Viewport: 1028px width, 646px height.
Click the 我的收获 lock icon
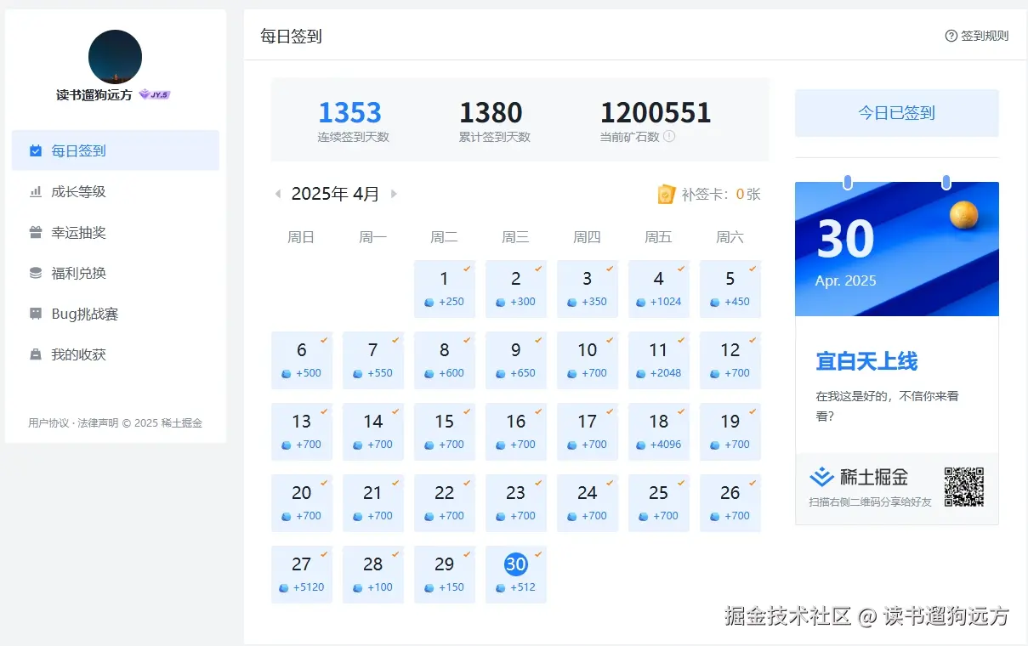pyautogui.click(x=36, y=354)
